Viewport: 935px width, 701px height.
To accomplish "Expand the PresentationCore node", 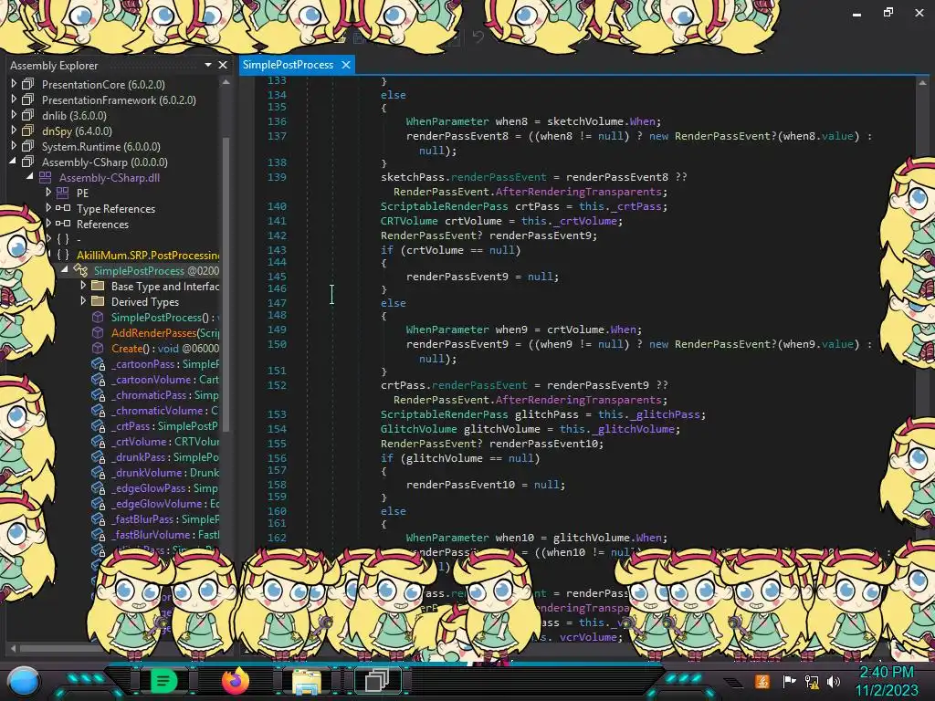I will point(13,84).
